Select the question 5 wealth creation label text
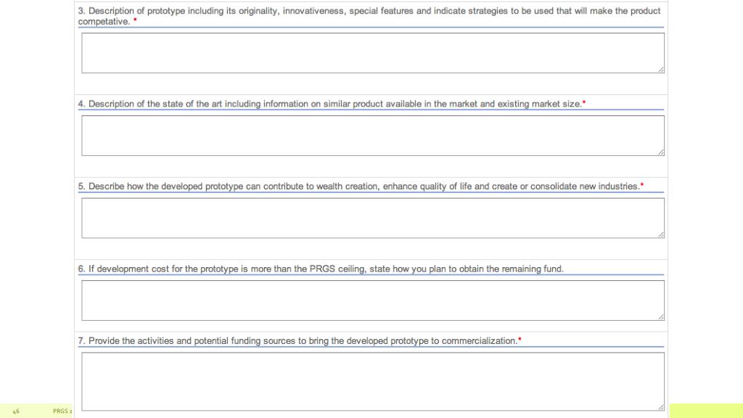 358,187
